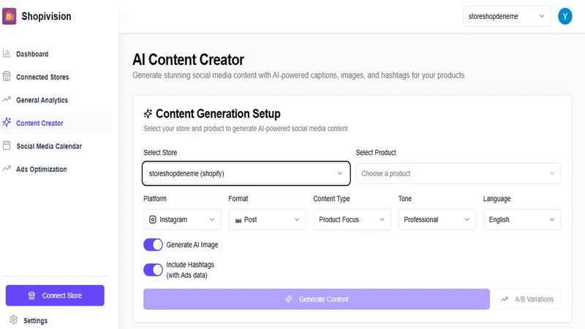Open the English language dropdown

point(522,219)
